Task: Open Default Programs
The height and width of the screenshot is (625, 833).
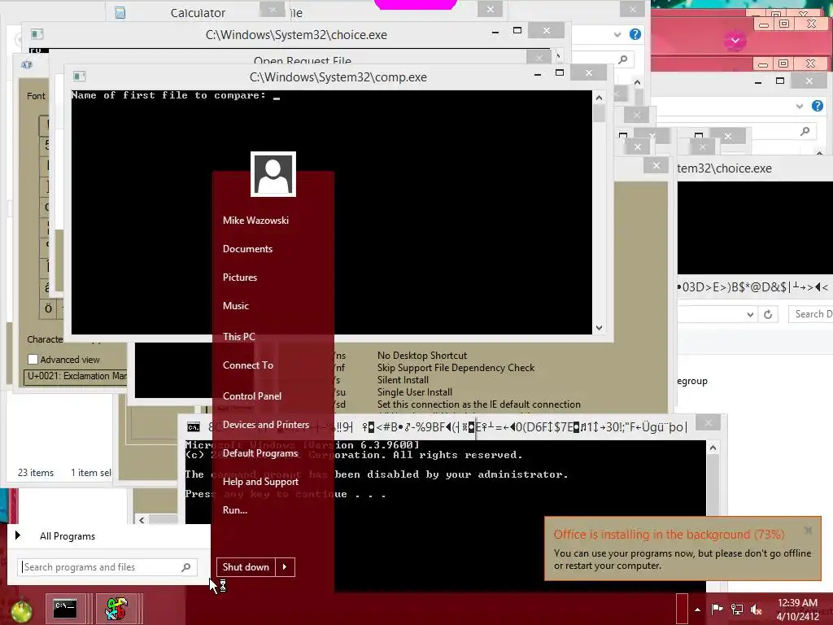Action: click(x=260, y=453)
